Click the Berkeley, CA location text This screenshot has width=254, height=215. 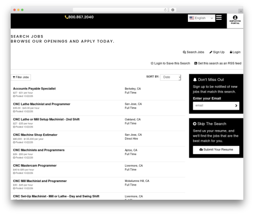pos(133,89)
